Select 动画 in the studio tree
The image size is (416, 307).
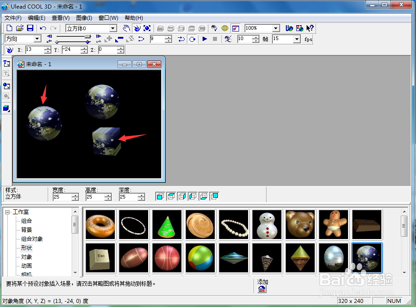pos(27,266)
